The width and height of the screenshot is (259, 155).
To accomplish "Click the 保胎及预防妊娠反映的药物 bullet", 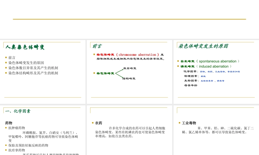I will pyautogui.click(x=28, y=145).
